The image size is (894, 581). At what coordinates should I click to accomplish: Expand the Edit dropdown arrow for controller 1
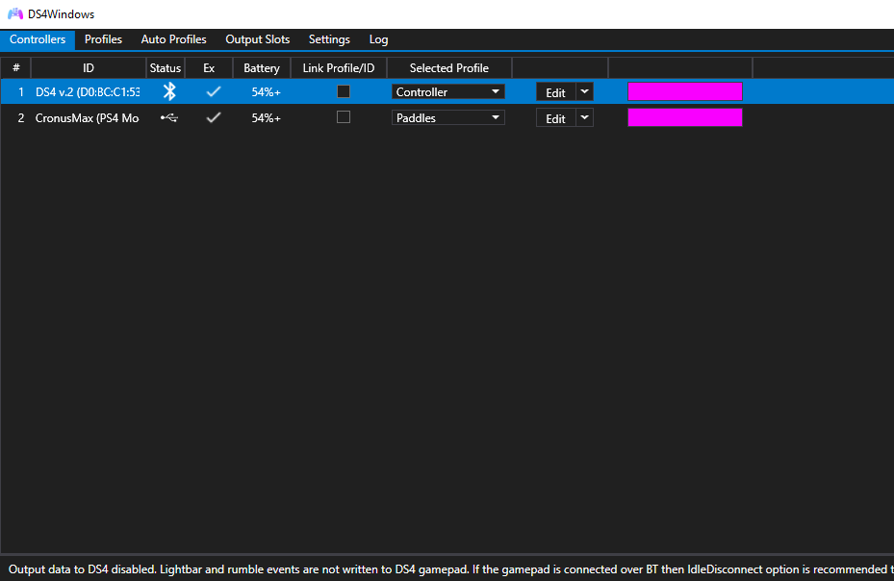point(584,91)
